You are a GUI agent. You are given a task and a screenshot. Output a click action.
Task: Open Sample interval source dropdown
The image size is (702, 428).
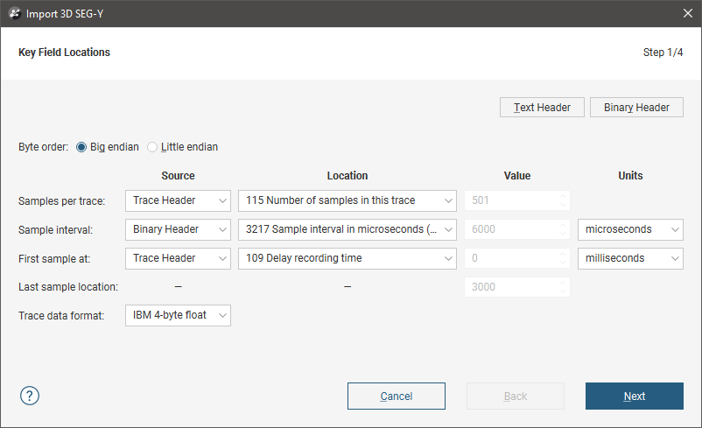[178, 229]
